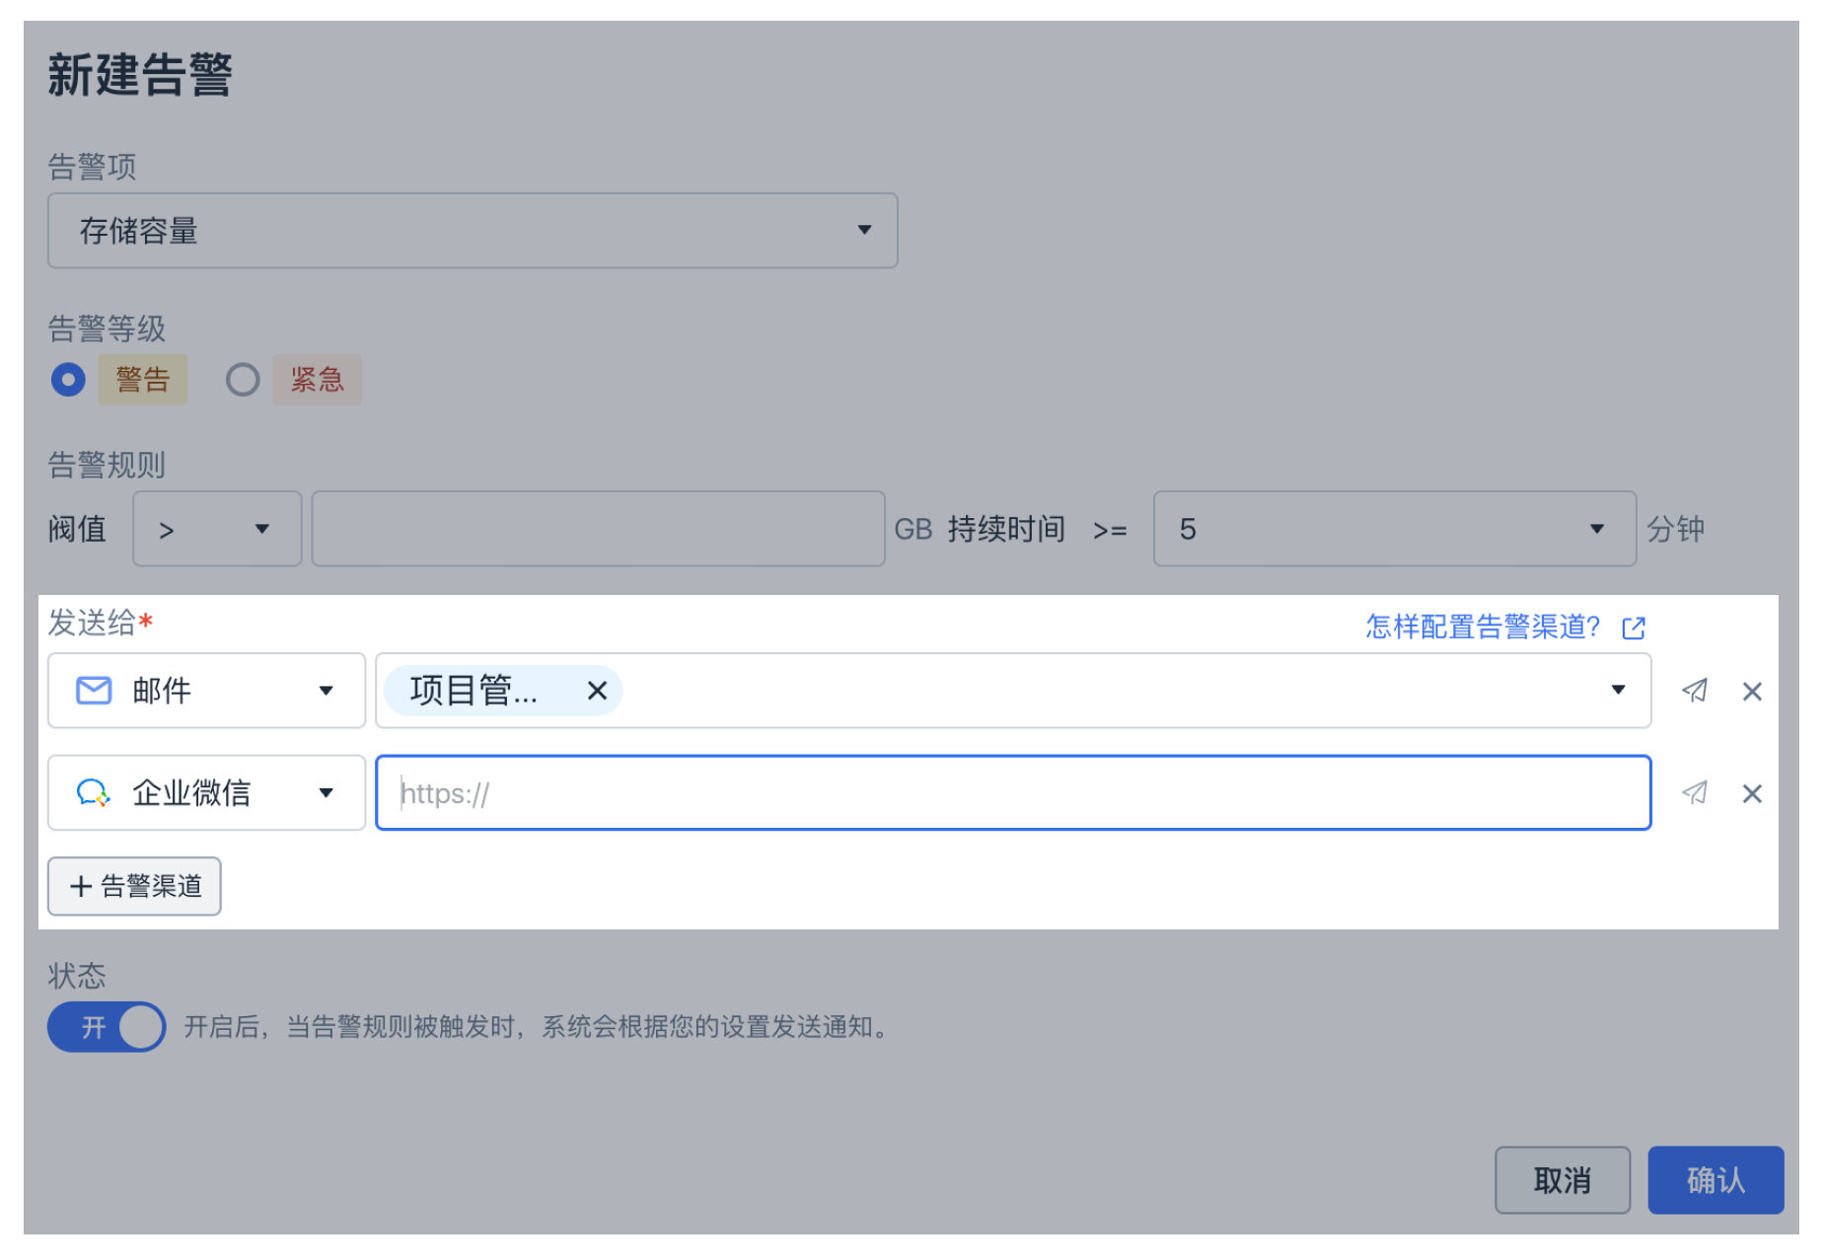
Task: Remove the 邮件 alert channel row
Action: click(1751, 692)
